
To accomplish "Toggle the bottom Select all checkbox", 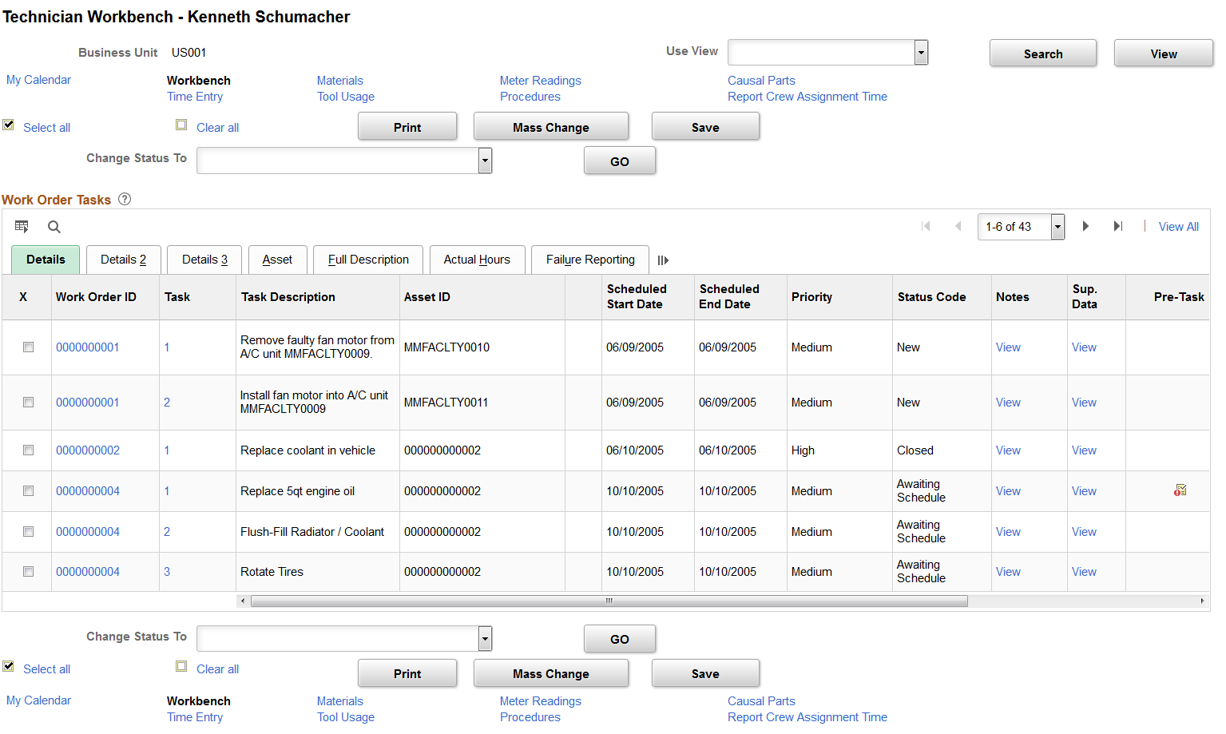I will coord(8,666).
